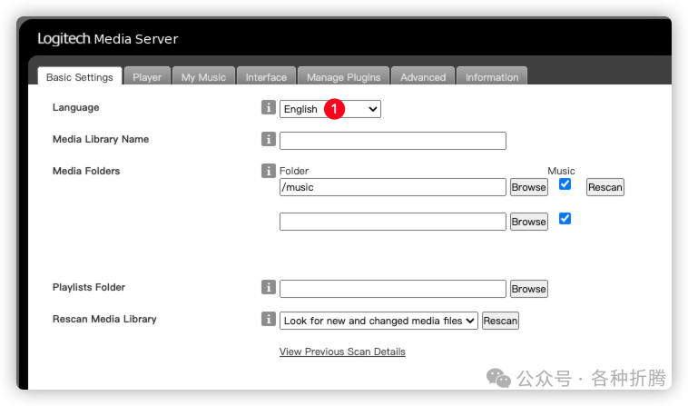Open the Playlists Folder info icon

[x=268, y=287]
